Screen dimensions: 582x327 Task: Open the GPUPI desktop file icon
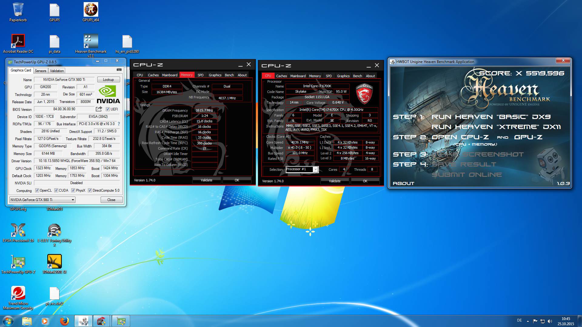coord(55,12)
